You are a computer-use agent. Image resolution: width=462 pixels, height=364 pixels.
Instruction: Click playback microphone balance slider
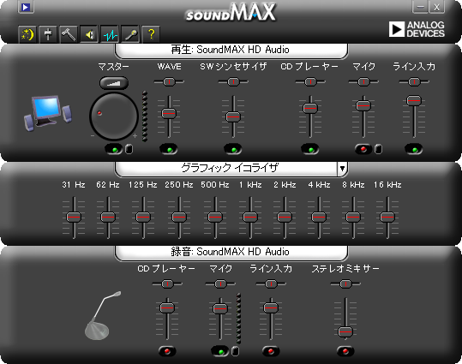tap(363, 81)
